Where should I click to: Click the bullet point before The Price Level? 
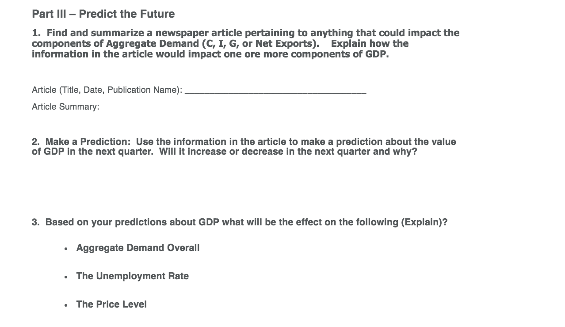tap(65, 305)
